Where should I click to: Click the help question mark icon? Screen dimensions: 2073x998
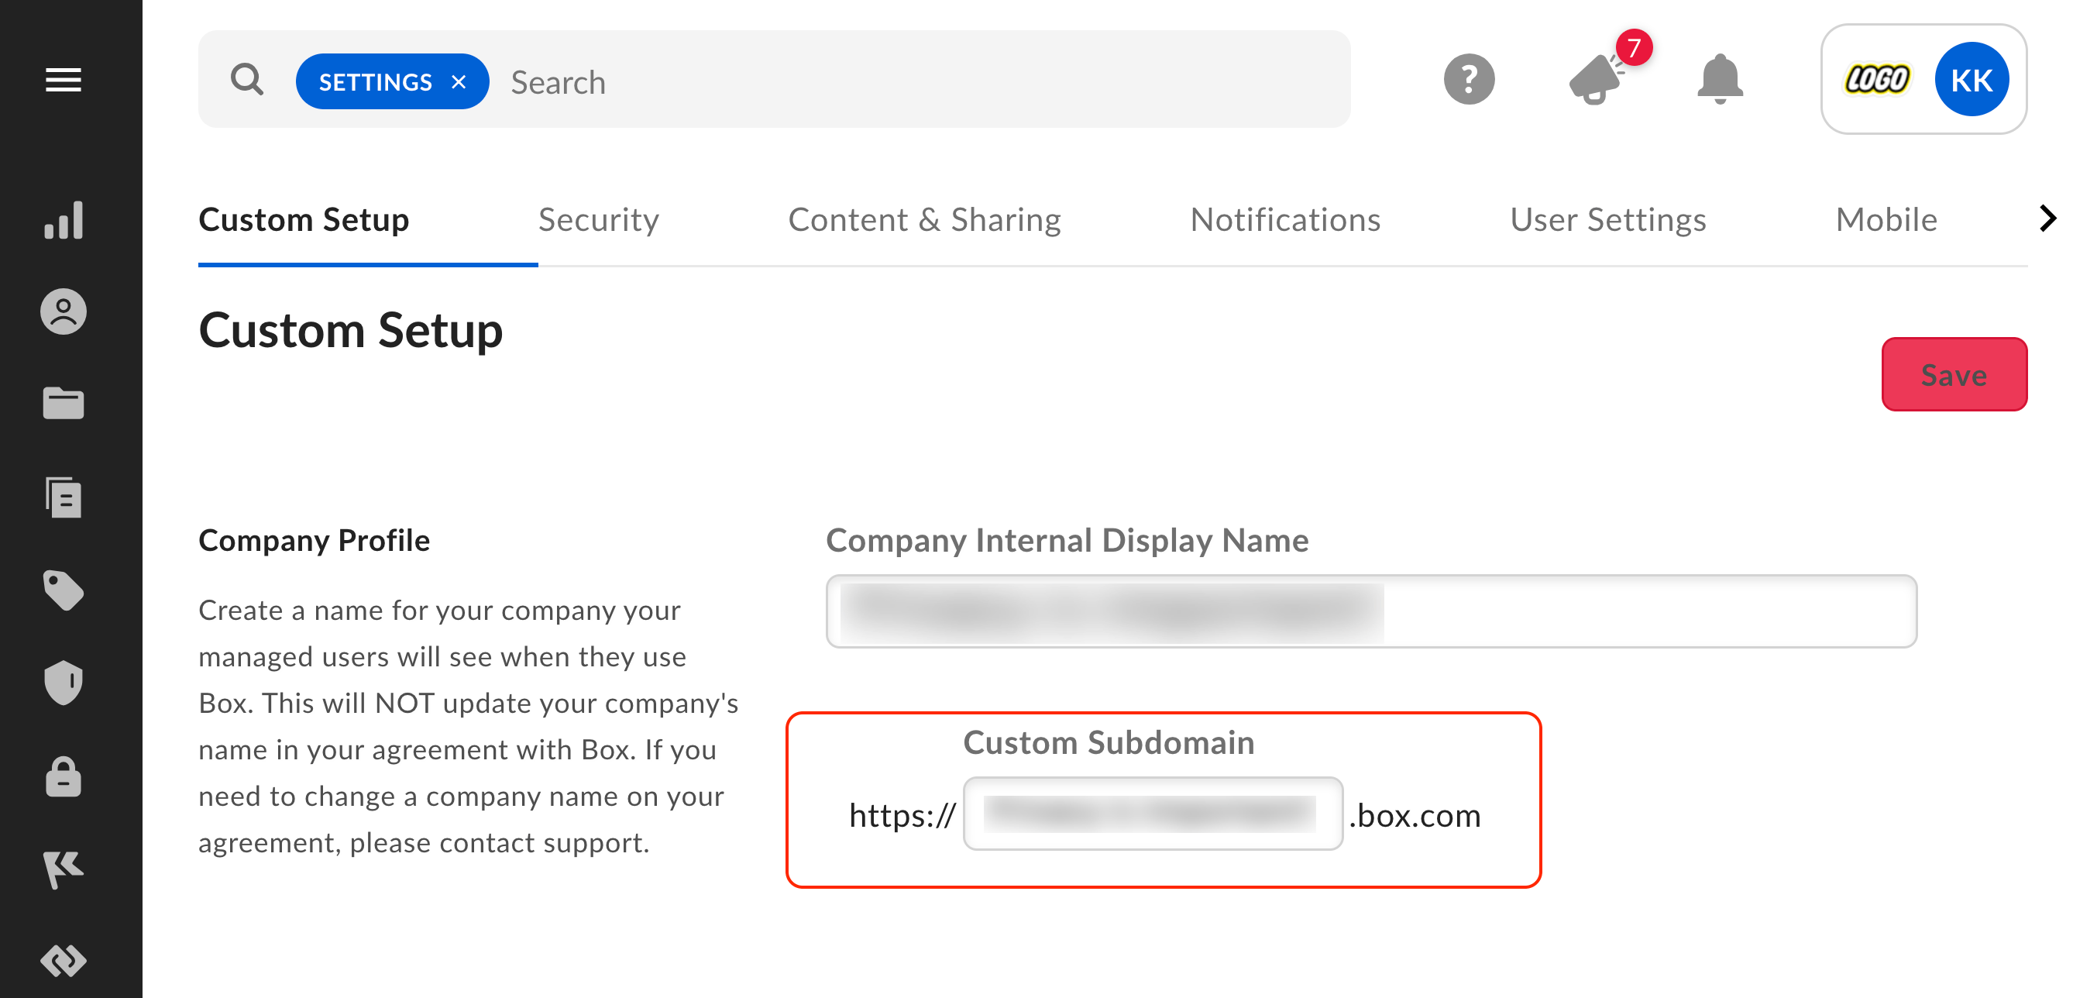1469,80
